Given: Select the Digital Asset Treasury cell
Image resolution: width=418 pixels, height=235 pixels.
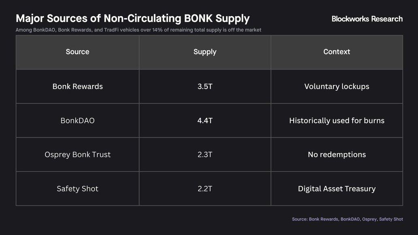Looking at the screenshot, I should click(x=337, y=188).
